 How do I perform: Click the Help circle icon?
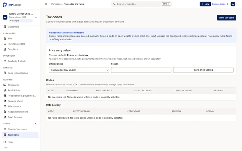tap(5, 142)
